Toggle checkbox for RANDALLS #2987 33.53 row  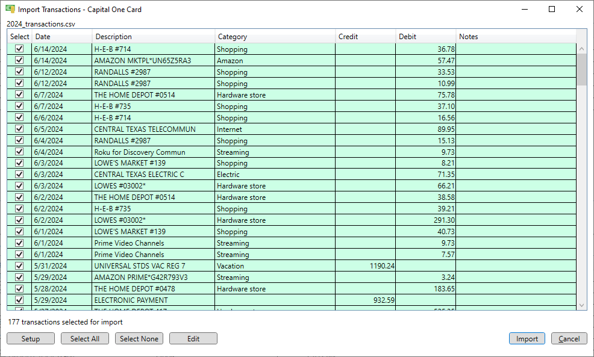point(19,72)
